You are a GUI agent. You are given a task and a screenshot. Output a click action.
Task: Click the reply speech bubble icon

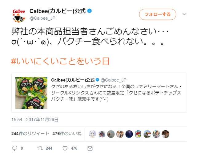[x=15, y=148]
